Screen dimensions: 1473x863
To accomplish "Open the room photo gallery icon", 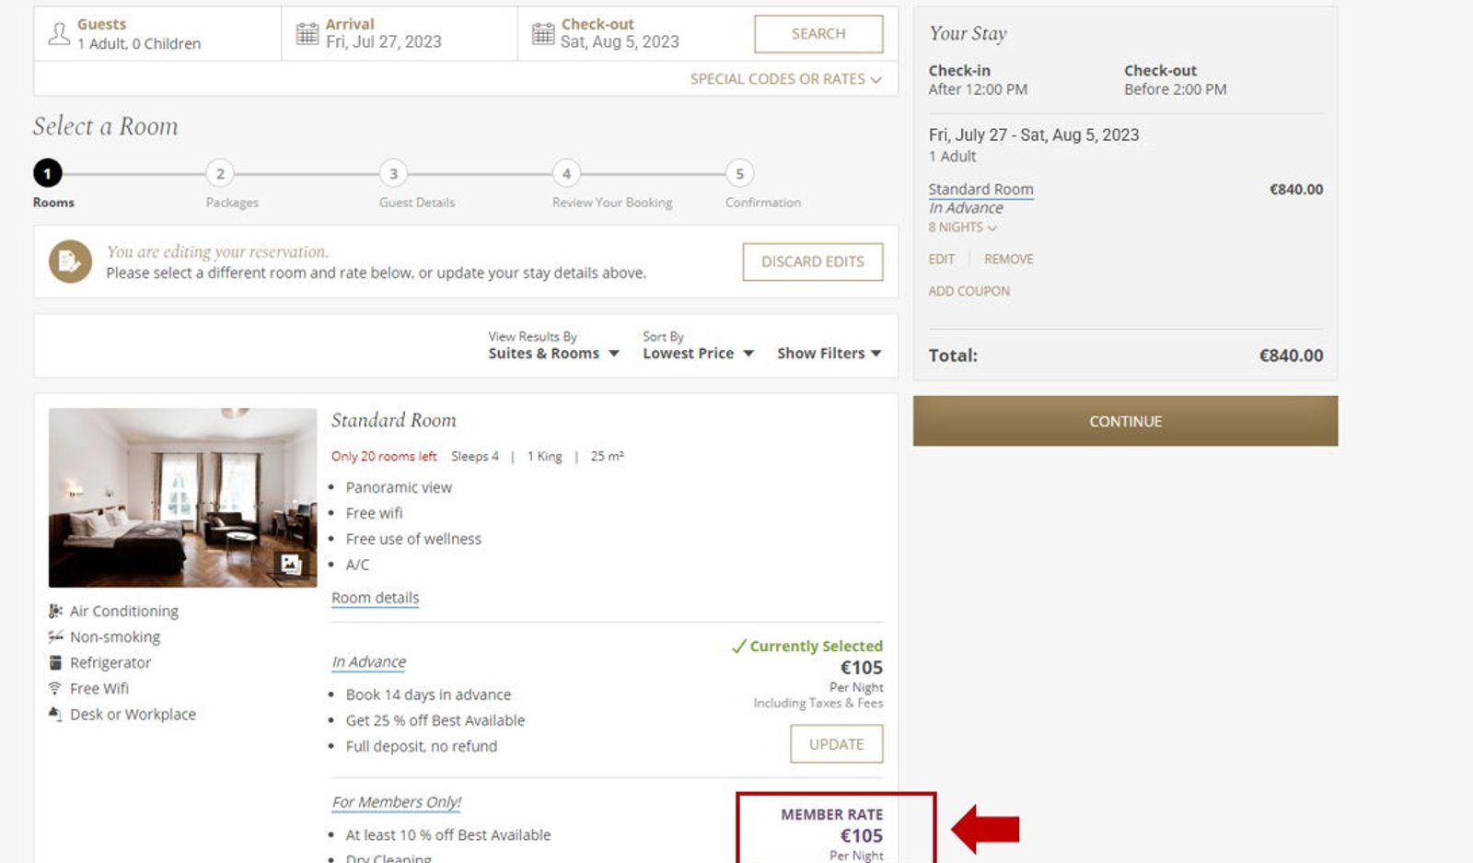I will pyautogui.click(x=291, y=564).
